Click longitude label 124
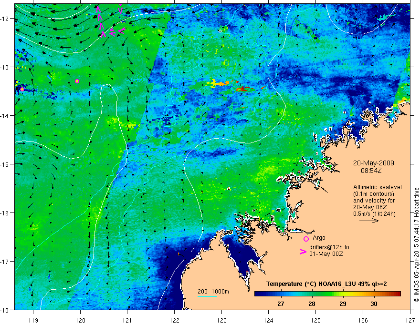Image resolution: width=420 pixels, height=324 pixels. coord(269,320)
